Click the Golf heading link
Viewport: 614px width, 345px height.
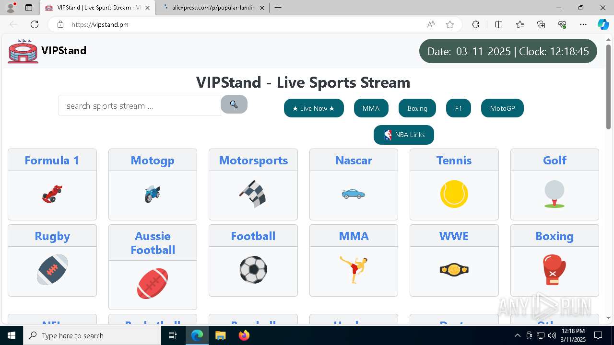555,160
